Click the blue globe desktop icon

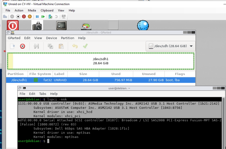pyautogui.click(x=143, y=25)
